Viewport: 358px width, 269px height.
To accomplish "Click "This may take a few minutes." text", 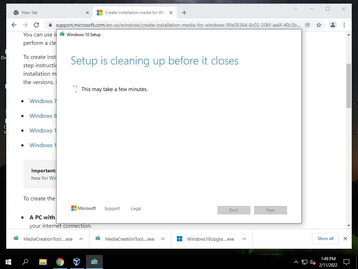I will coord(114,89).
